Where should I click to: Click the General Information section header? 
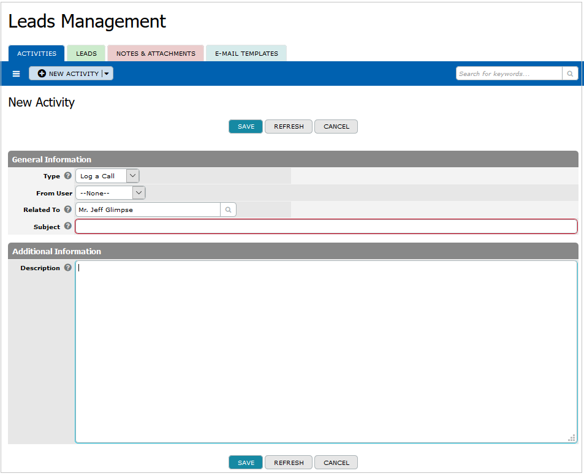(x=293, y=159)
